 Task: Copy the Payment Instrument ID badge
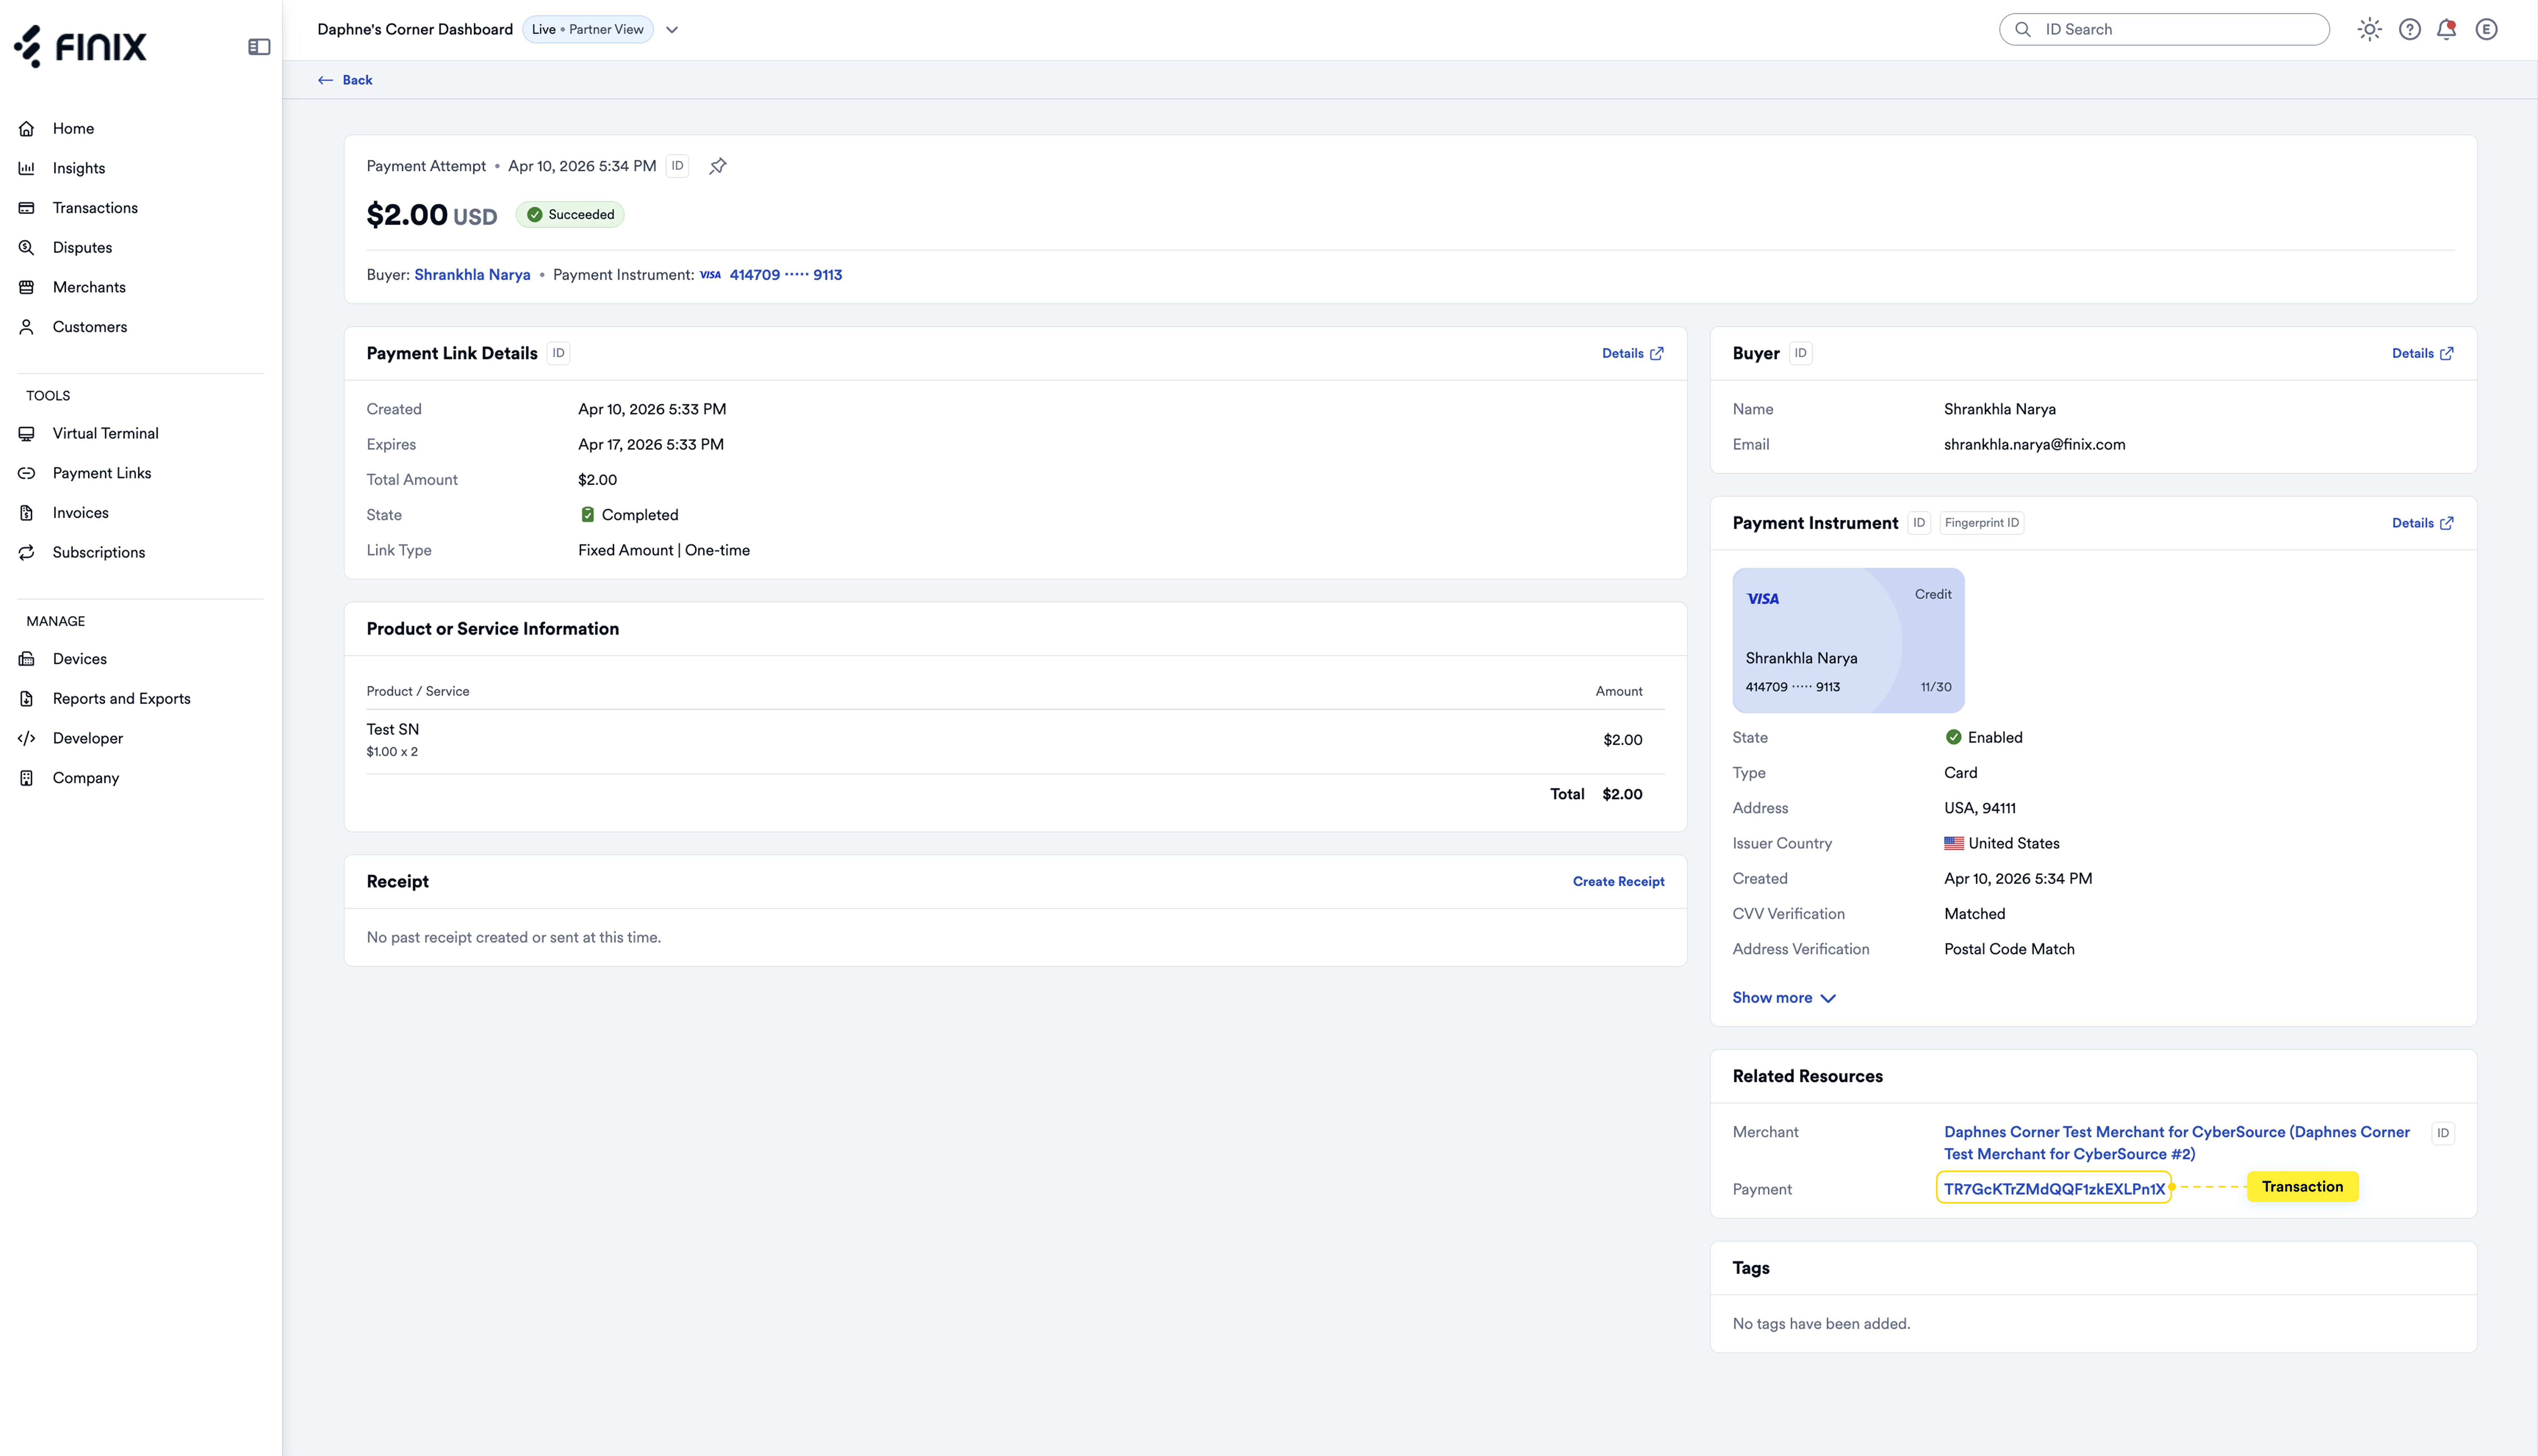(x=1919, y=523)
